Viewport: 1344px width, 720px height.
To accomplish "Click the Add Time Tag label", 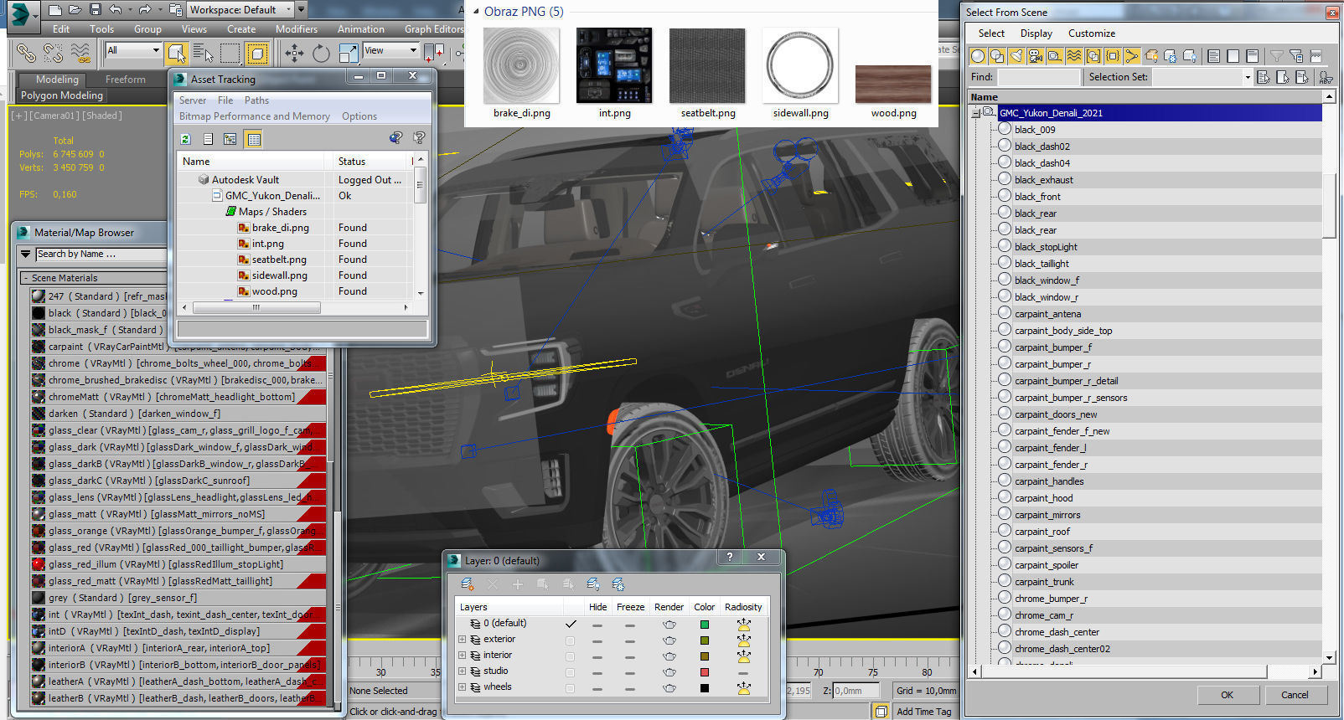I will [924, 712].
